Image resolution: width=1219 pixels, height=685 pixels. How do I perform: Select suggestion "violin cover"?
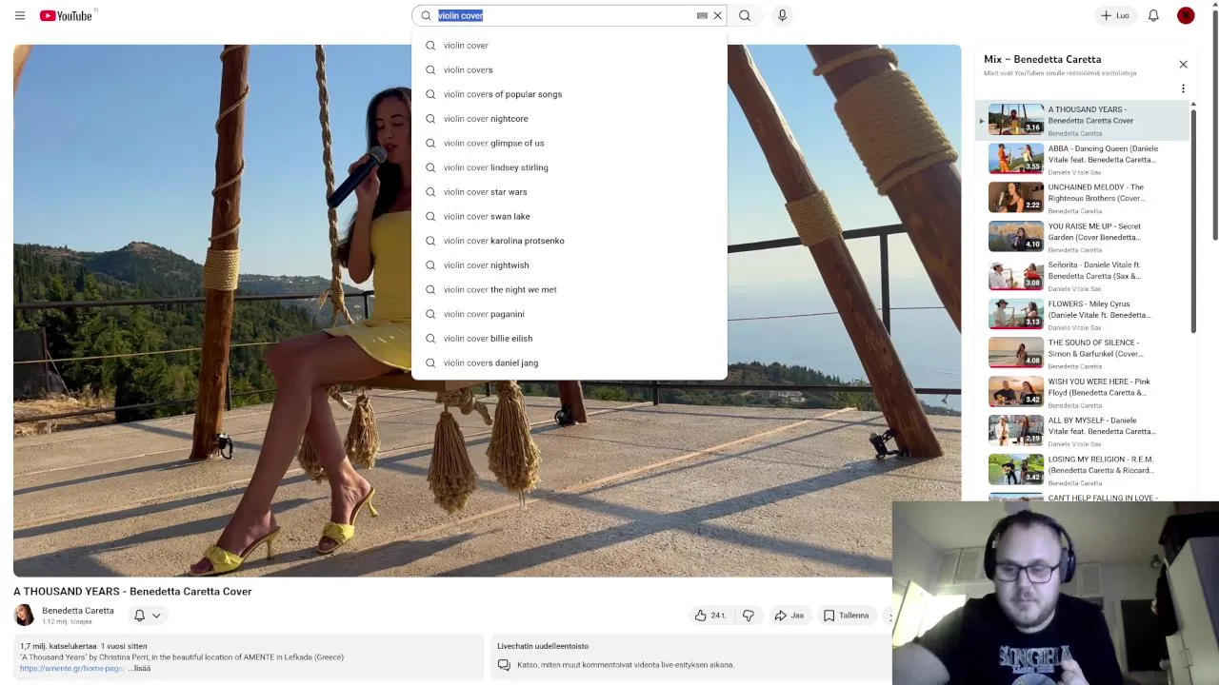click(x=570, y=45)
